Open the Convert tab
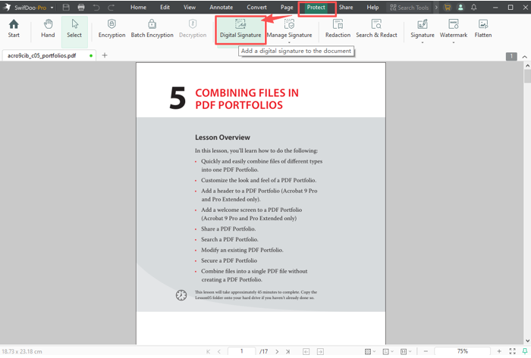The image size is (531, 358). click(x=256, y=7)
